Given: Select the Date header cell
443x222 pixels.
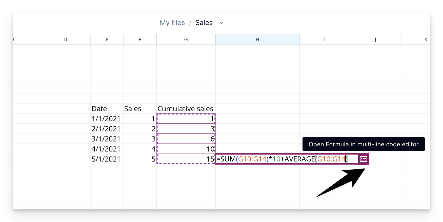Looking at the screenshot, I should pos(107,108).
